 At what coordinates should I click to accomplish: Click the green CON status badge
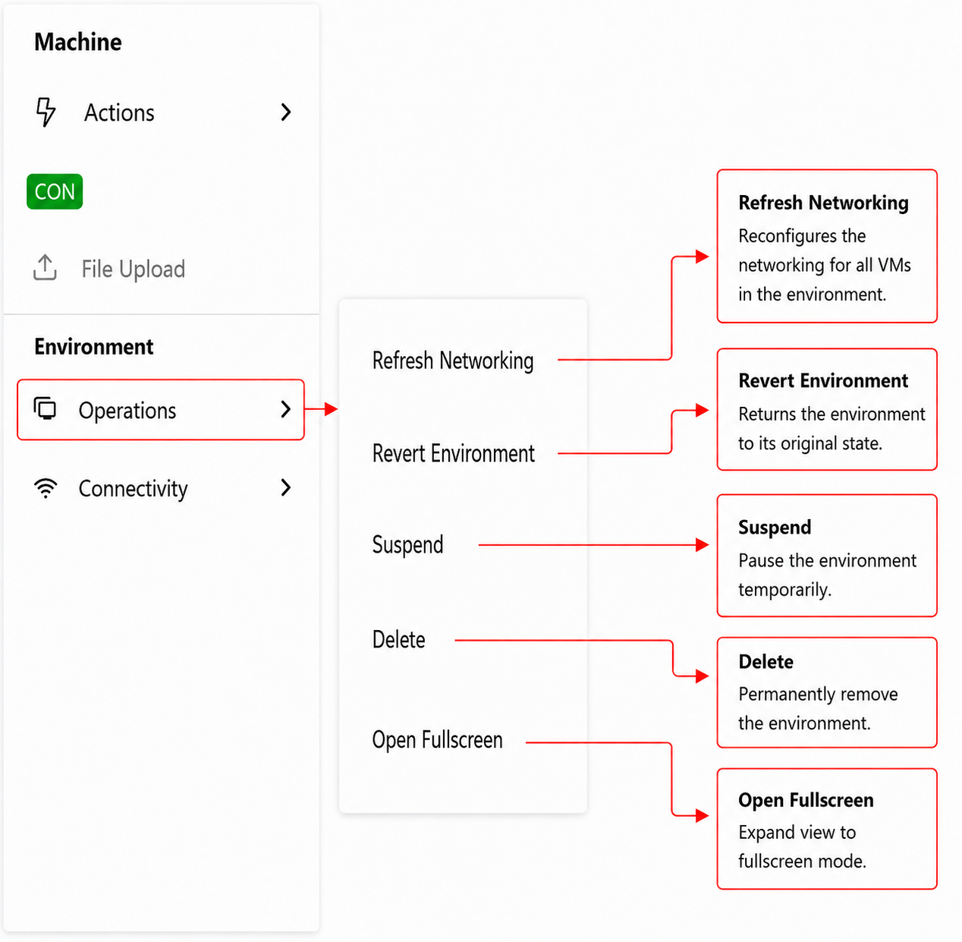point(55,191)
